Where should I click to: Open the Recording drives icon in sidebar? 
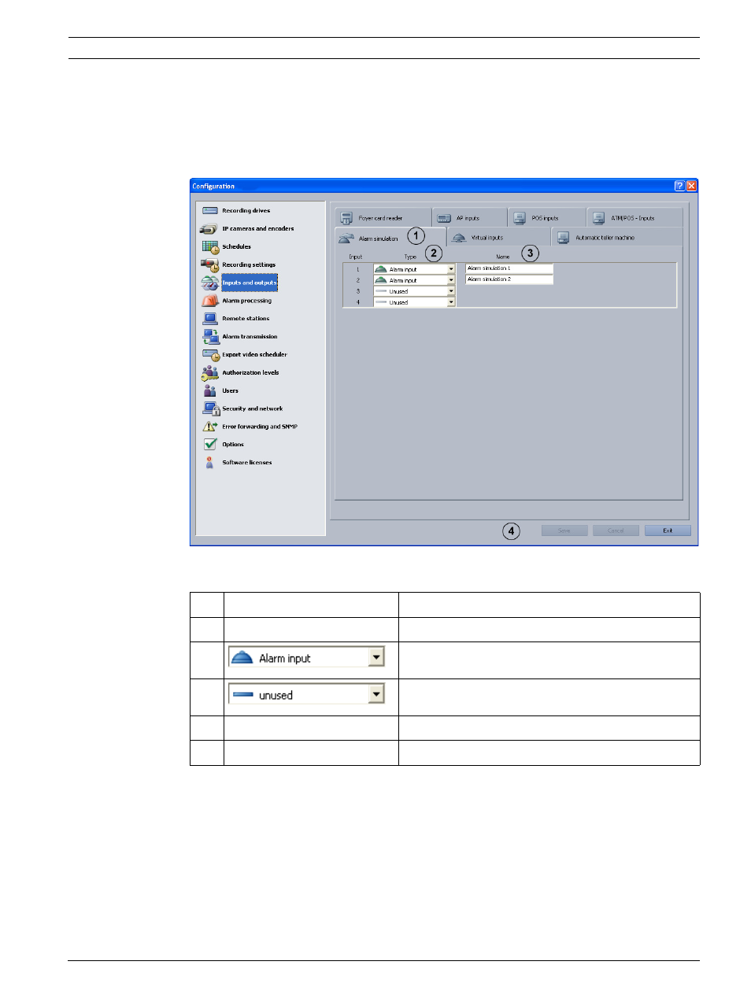[210, 211]
